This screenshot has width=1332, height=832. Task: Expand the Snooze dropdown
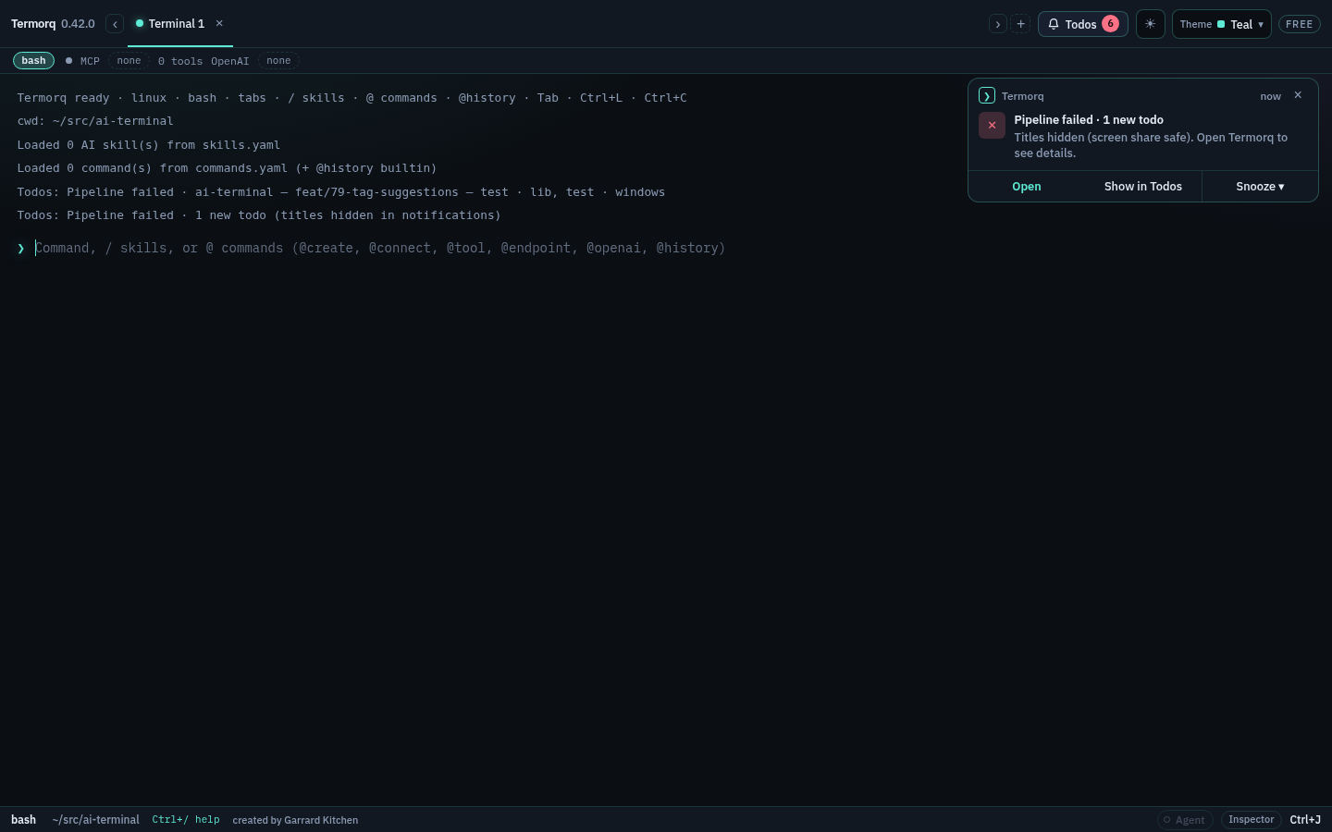tap(1260, 187)
